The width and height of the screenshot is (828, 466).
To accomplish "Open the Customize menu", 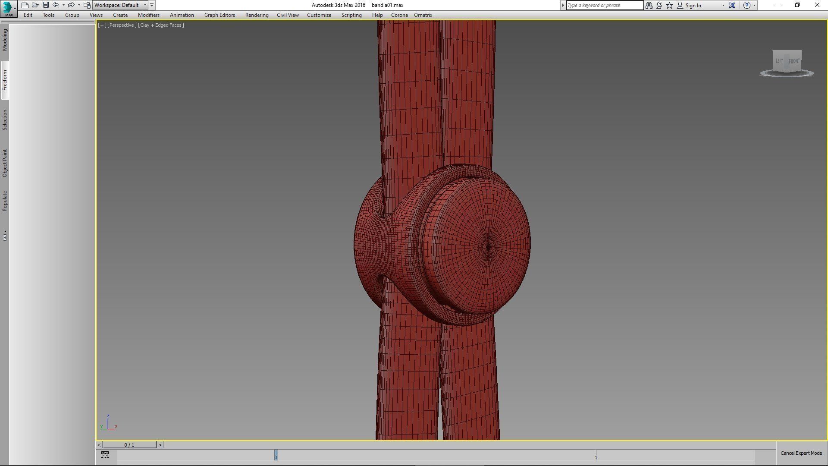I will pos(319,15).
